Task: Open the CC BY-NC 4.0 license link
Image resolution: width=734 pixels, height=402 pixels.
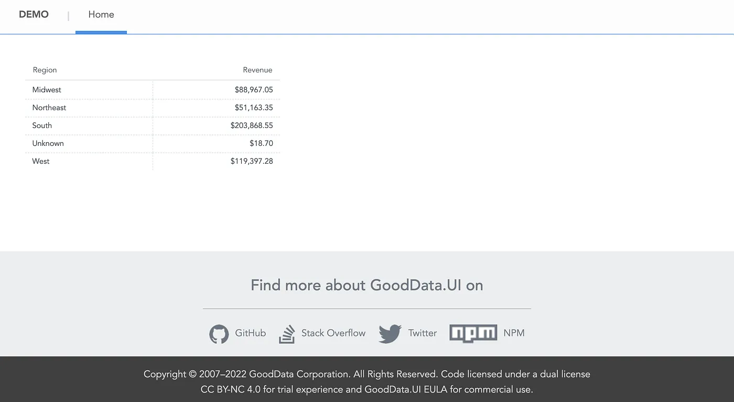Action: pos(226,389)
